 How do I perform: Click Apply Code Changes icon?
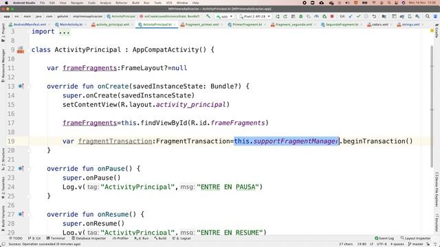coord(293,16)
